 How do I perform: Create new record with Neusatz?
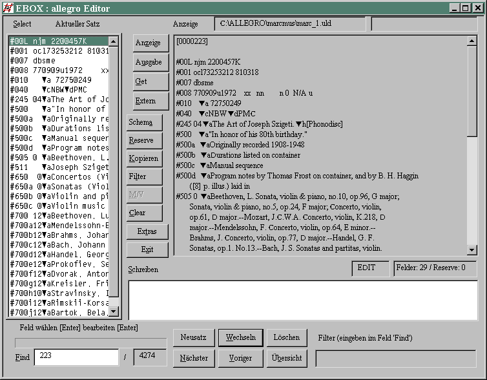(193, 338)
